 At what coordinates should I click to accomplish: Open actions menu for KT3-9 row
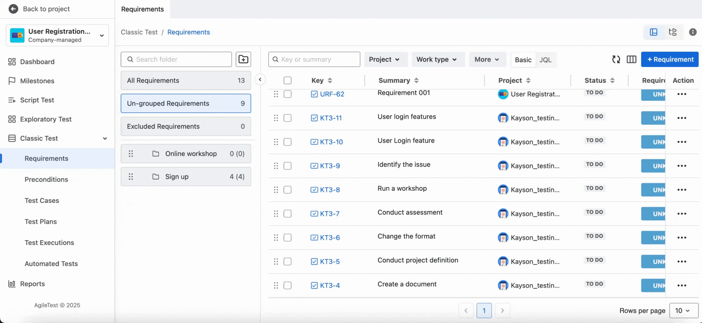click(x=682, y=166)
